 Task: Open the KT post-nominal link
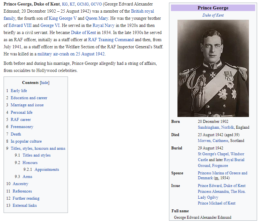(x=72, y=4)
